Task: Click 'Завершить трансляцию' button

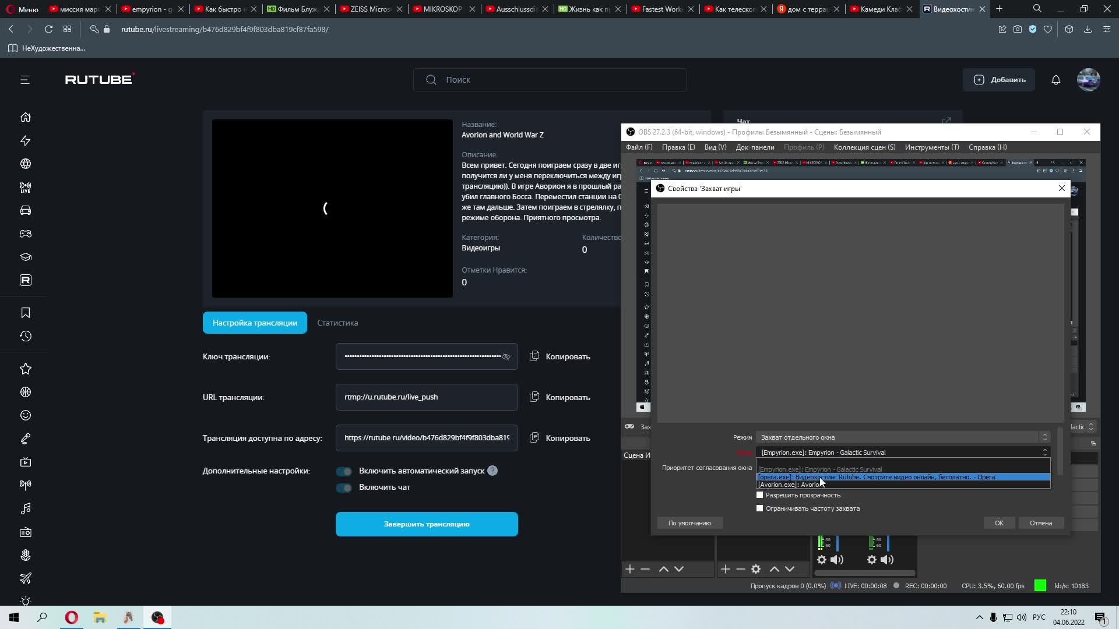Action: [x=427, y=524]
